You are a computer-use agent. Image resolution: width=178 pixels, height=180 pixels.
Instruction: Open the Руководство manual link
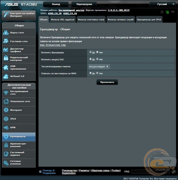[x=70, y=170]
